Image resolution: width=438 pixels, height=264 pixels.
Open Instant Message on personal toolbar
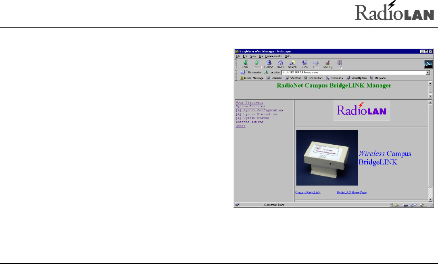coord(252,78)
